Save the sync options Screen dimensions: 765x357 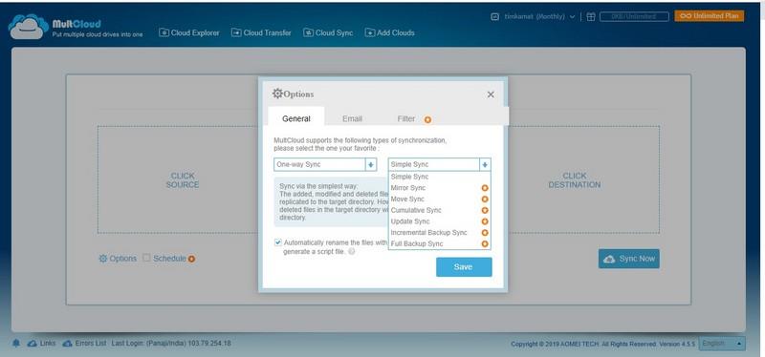click(x=464, y=267)
